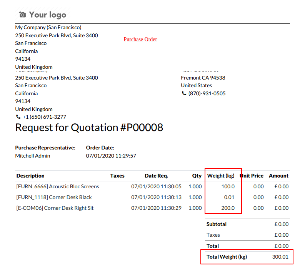Image resolution: width=305 pixels, height=269 pixels.
Task: Click the Subtotal label
Action: tap(216, 224)
